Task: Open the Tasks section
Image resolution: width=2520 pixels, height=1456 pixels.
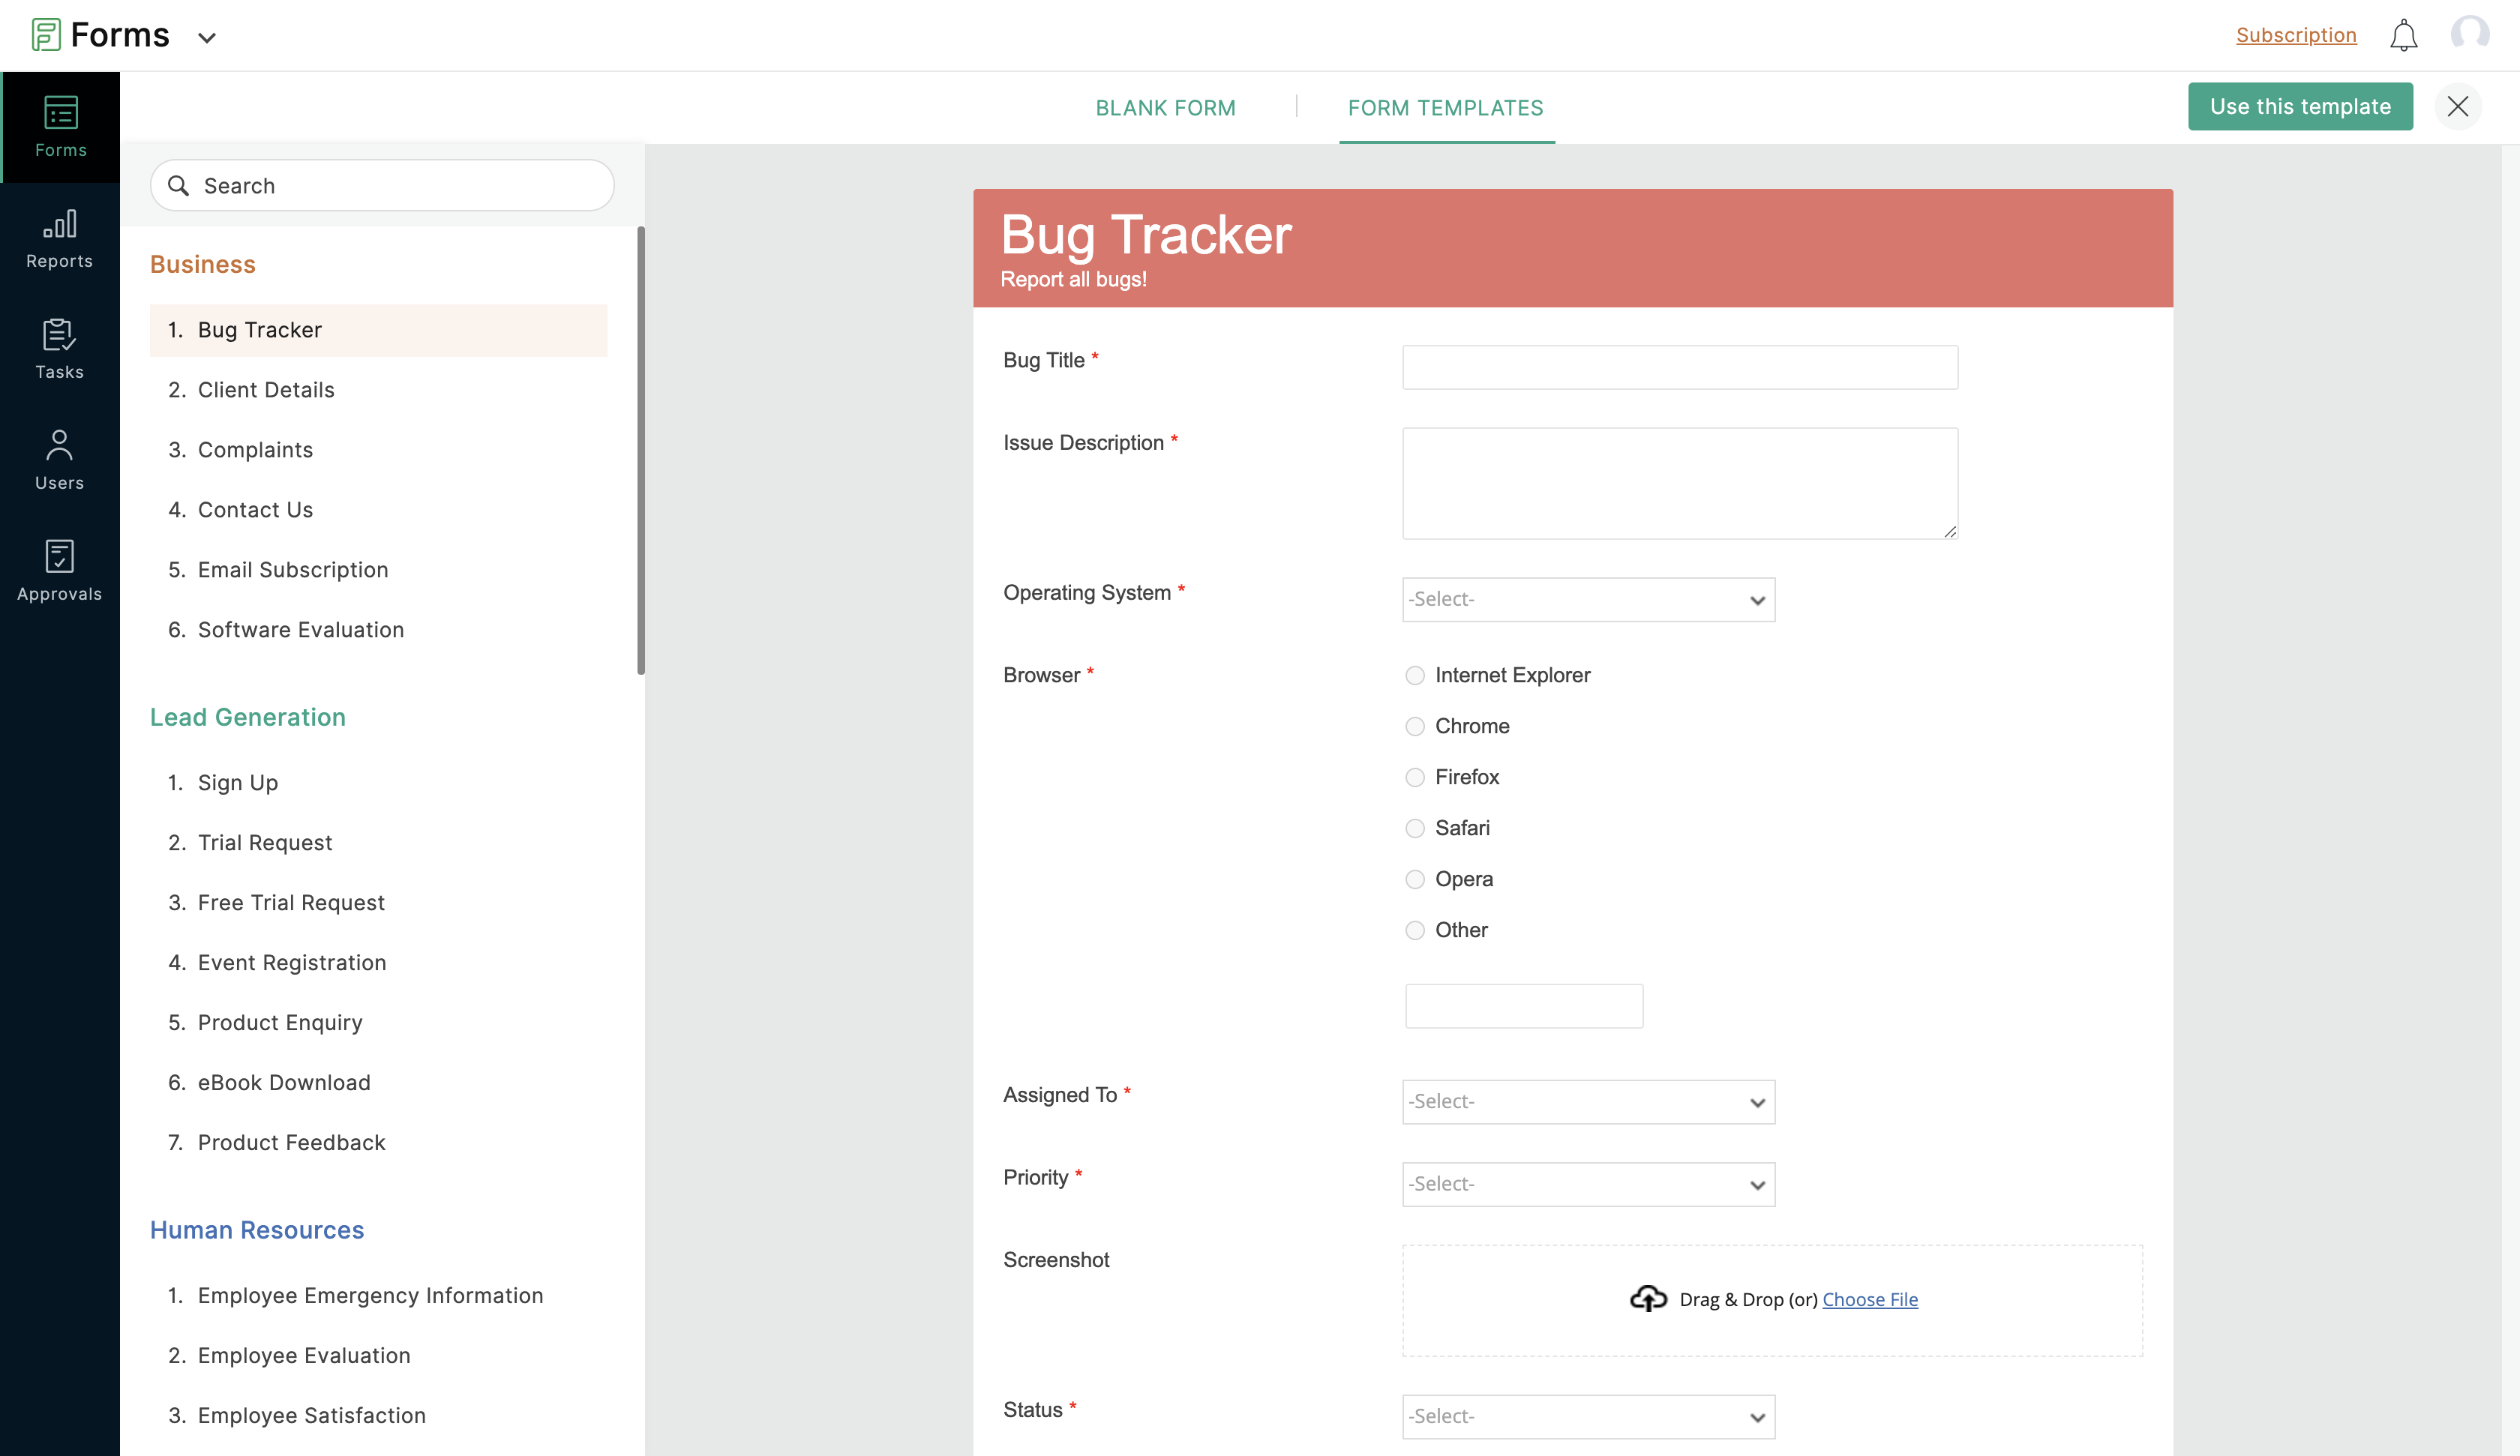Action: pos(60,348)
